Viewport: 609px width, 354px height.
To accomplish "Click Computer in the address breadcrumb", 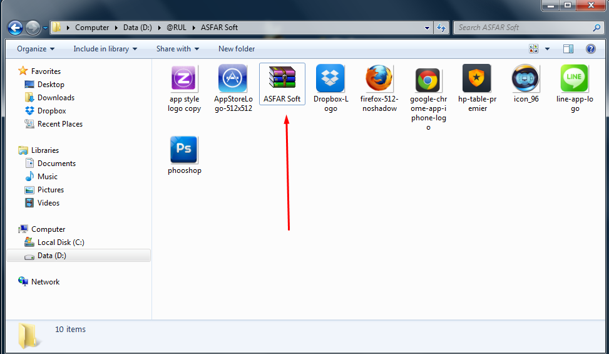I will (92, 28).
